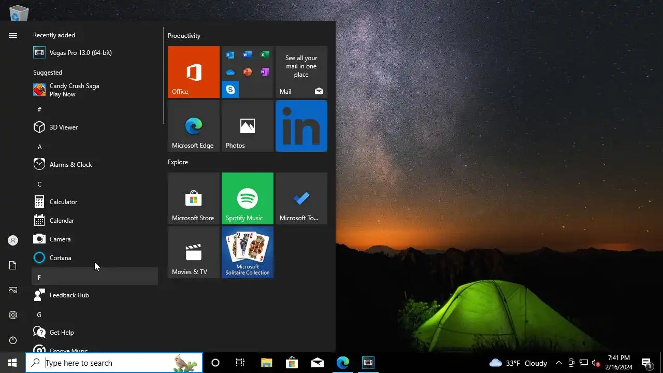
Task: Open Pictures from Start sidebar
Action: [13, 290]
